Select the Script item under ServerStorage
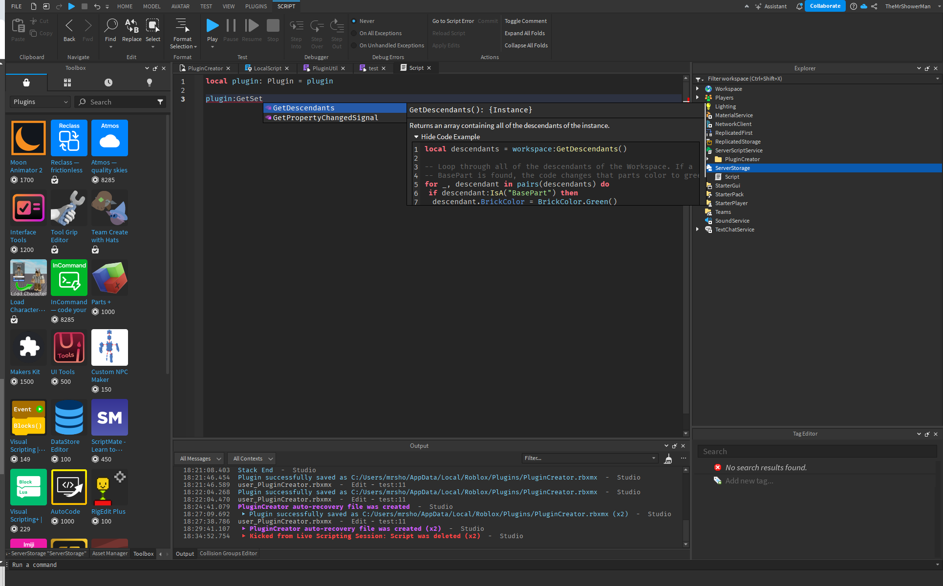Screen dimensions: 943x586 731,177
